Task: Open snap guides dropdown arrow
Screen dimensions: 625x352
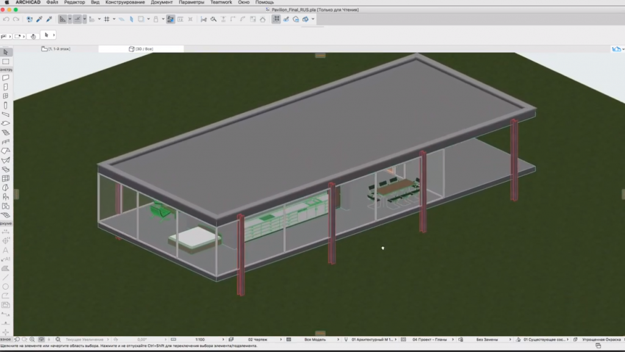Action: (84, 19)
